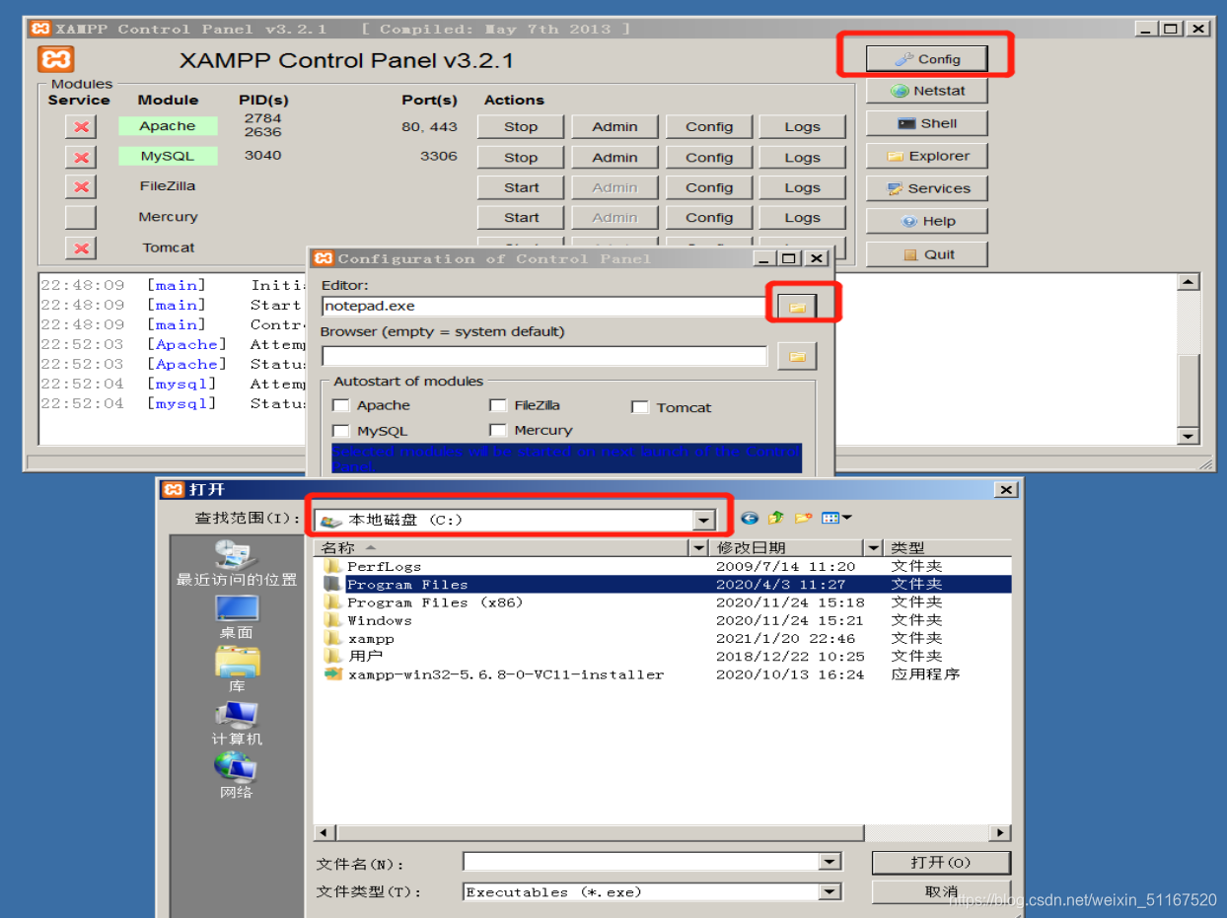
Task: Launch the Shell from XAMPP panel
Action: tap(926, 123)
